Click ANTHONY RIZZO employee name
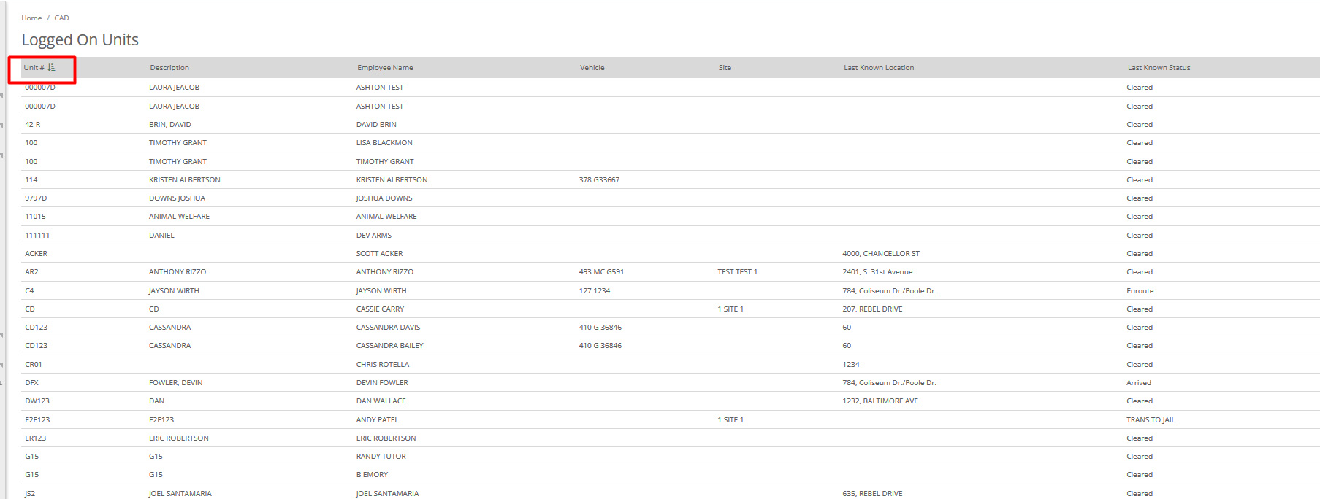1320x499 pixels. [384, 271]
